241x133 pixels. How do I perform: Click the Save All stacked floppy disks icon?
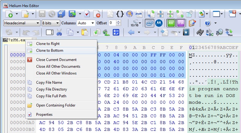point(61,14)
